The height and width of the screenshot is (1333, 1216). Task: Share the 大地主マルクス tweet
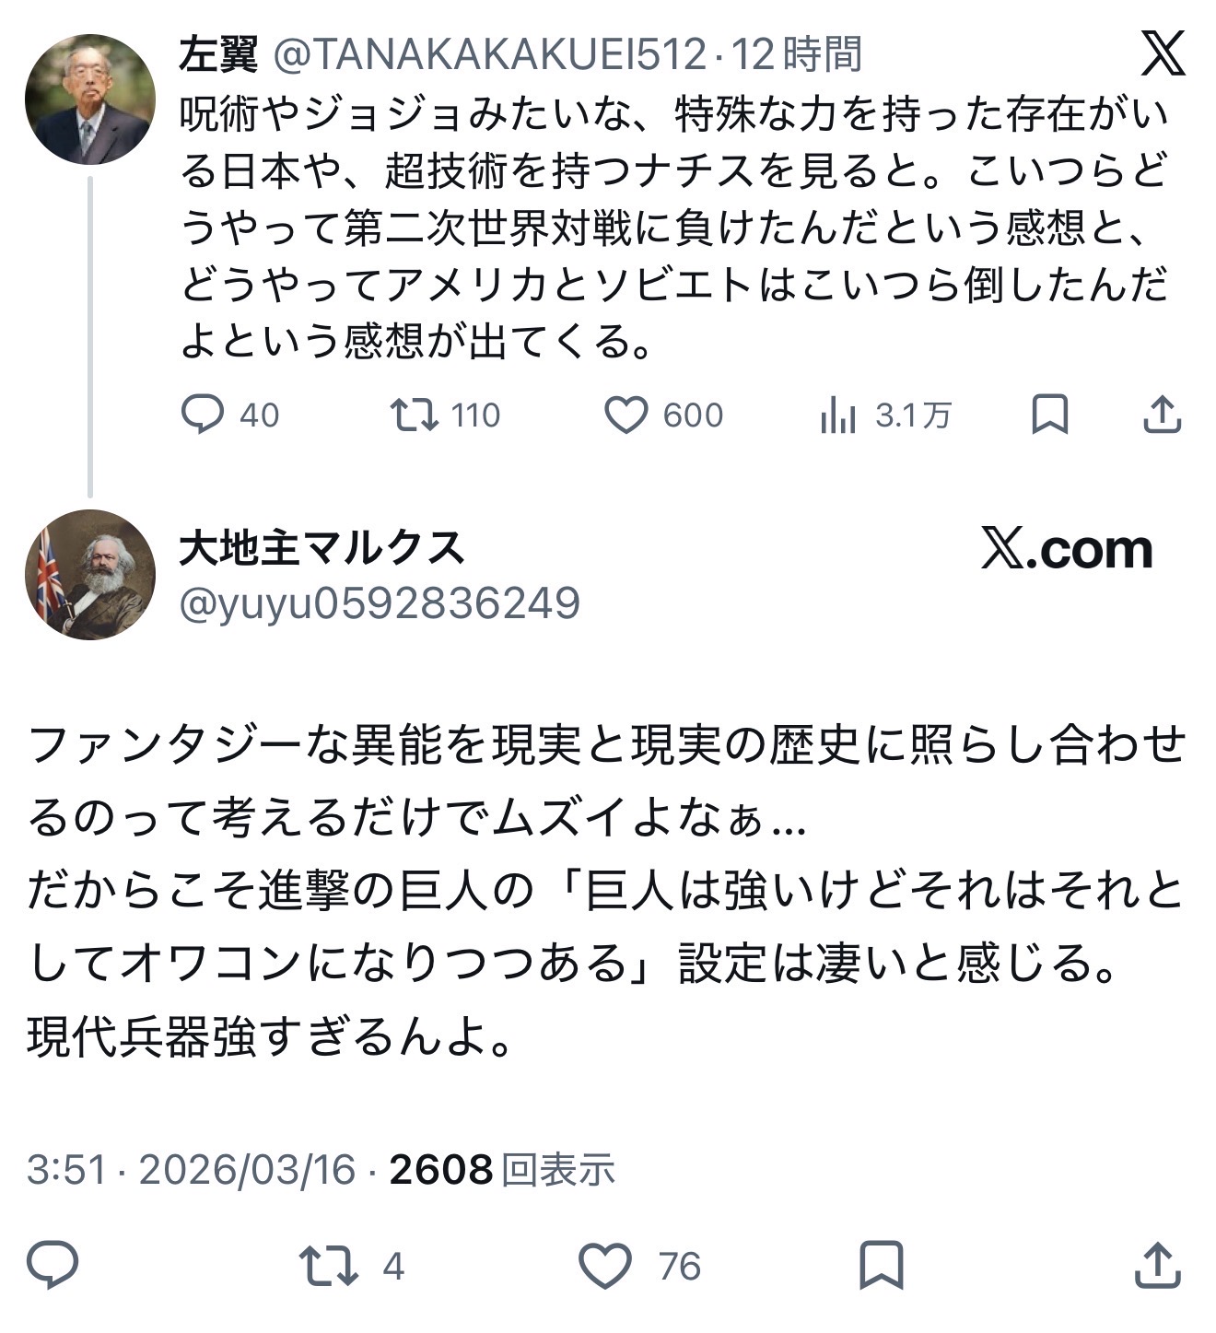pos(1156,1265)
